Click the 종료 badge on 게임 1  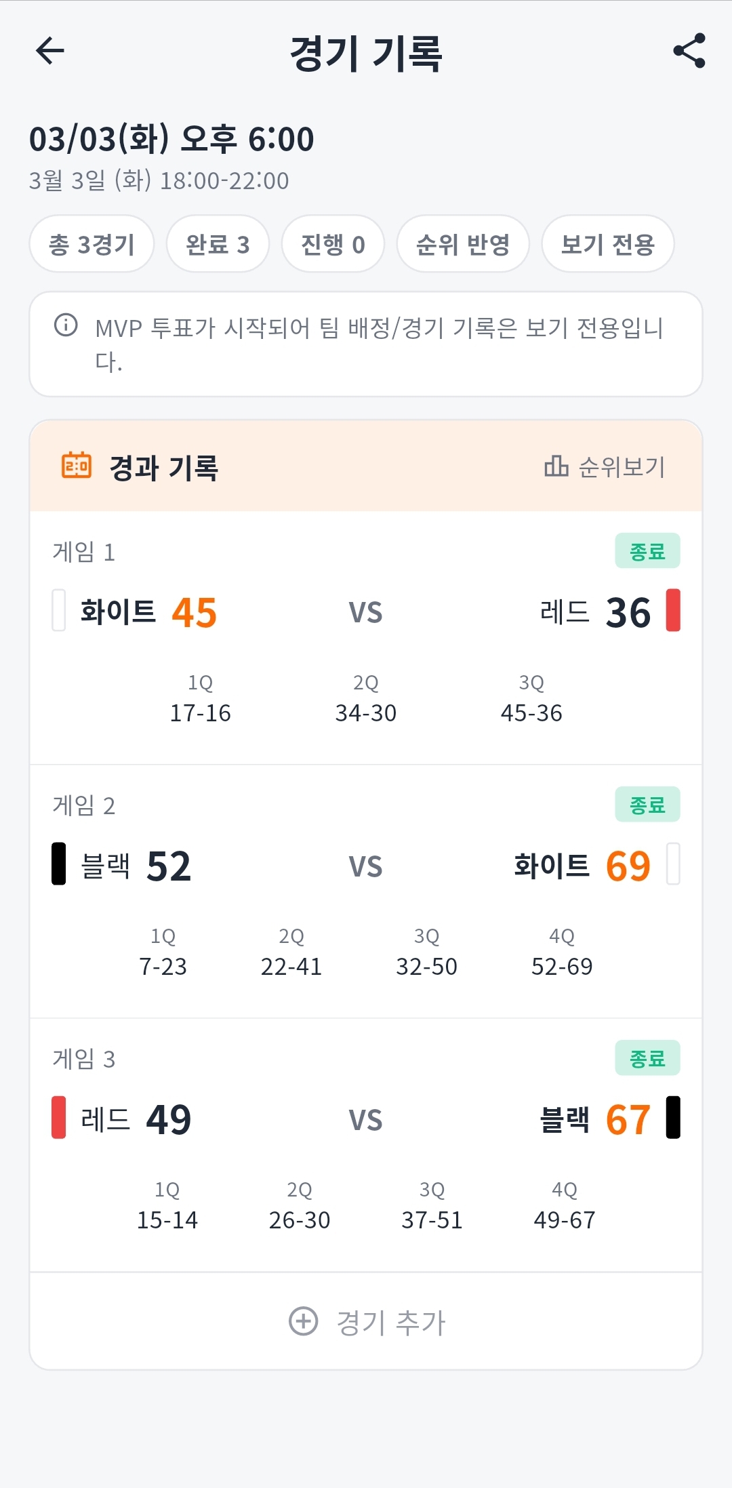[x=648, y=551]
